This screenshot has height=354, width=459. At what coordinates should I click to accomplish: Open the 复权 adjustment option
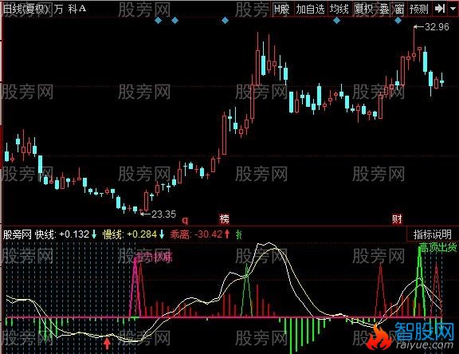pos(364,9)
